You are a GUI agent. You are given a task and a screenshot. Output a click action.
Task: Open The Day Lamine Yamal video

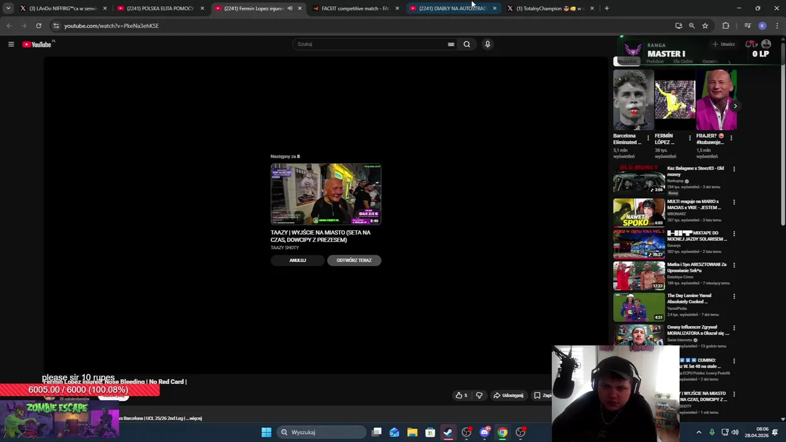(639, 307)
